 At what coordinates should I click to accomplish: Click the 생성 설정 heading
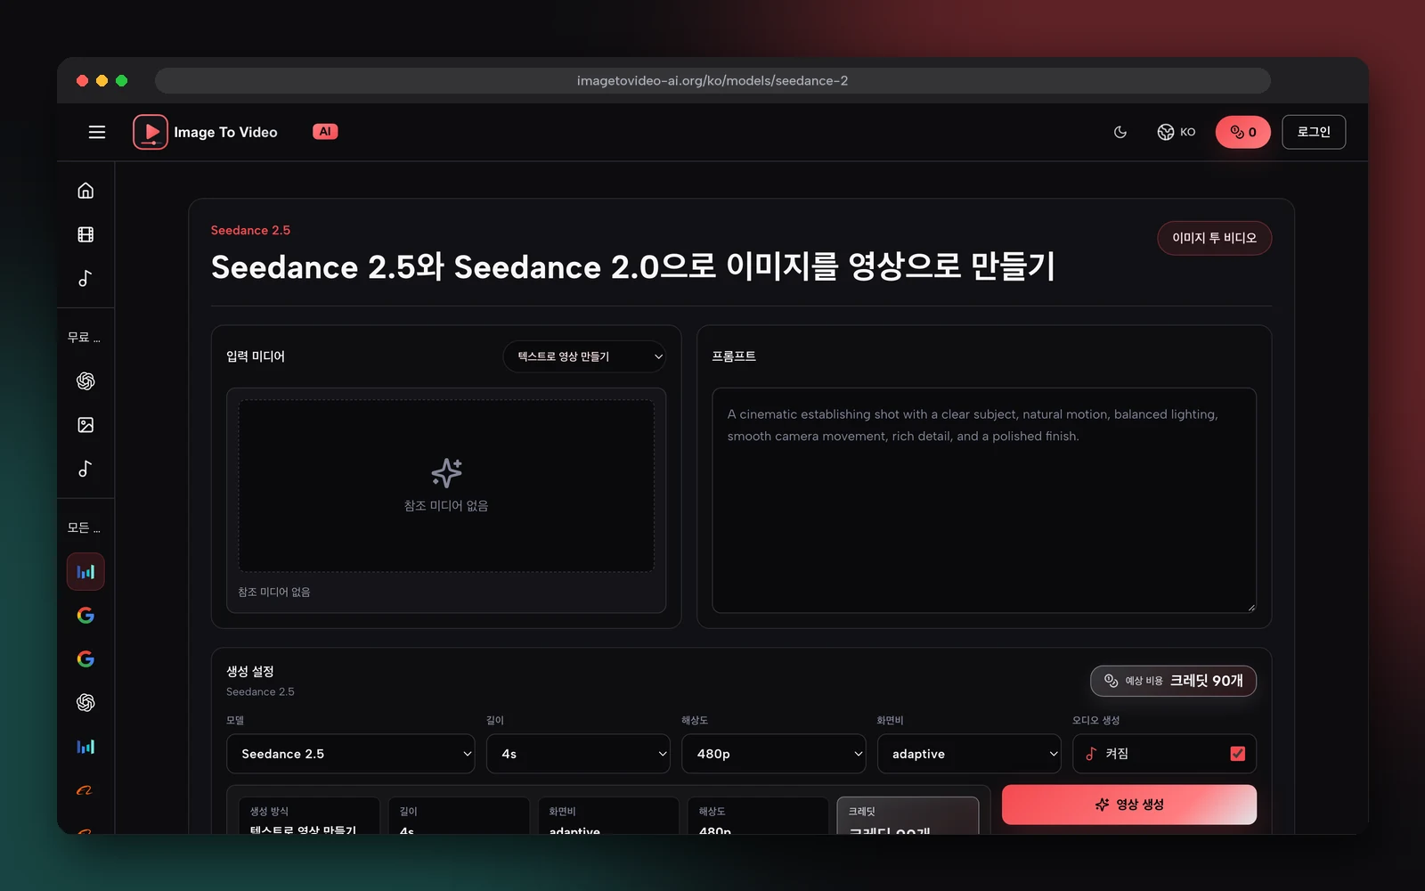(250, 671)
